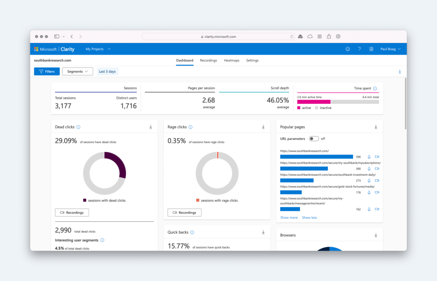Click the info icon beside Time spent
The width and height of the screenshot is (437, 281).
click(375, 89)
